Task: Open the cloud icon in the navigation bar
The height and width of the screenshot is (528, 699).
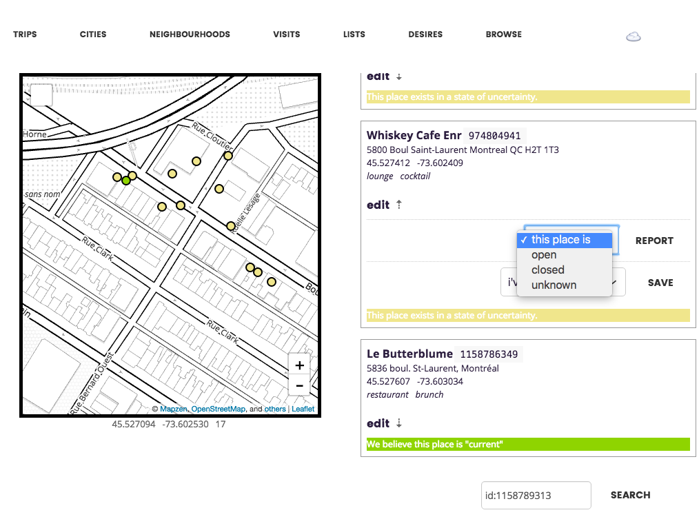Action: tap(633, 37)
